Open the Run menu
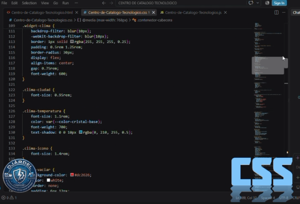Screen dimensions: 300x204 tap(65, 3)
